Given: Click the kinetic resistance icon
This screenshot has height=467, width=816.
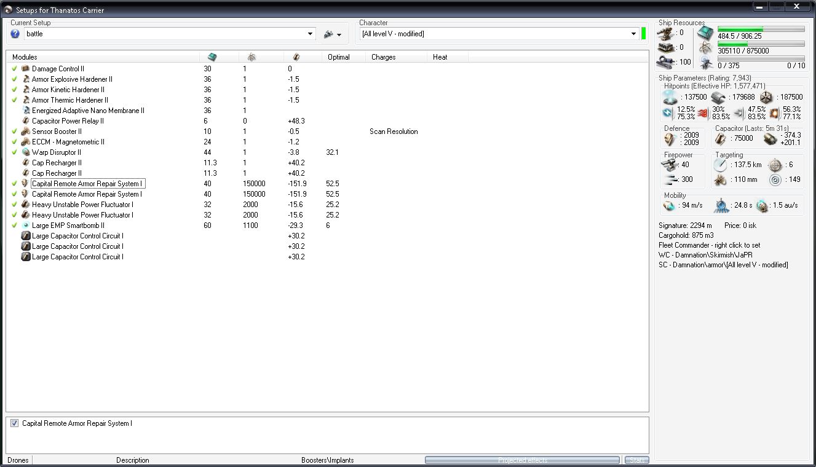Looking at the screenshot, I should [739, 113].
